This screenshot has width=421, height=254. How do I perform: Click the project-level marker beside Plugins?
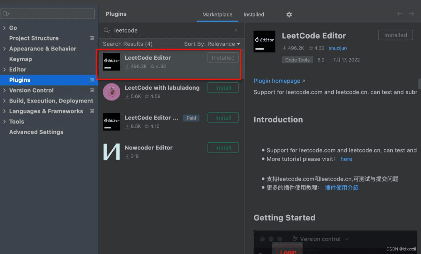point(92,80)
